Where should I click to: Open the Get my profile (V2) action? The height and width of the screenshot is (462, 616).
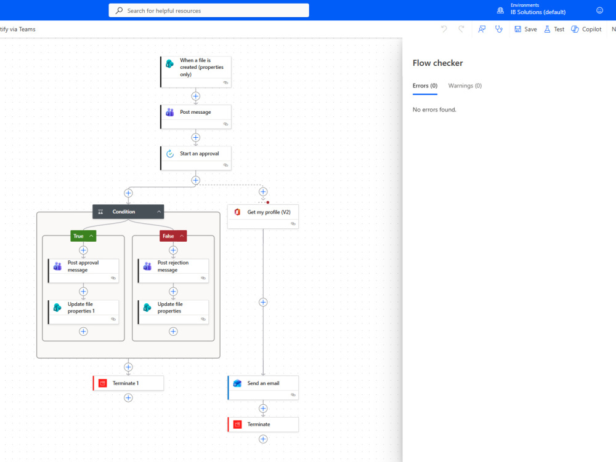tap(263, 217)
